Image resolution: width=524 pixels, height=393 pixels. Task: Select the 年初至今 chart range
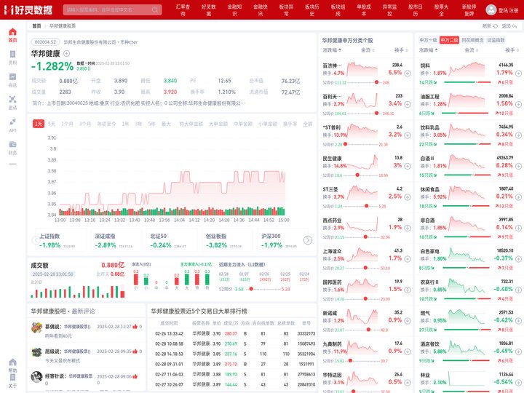106,124
